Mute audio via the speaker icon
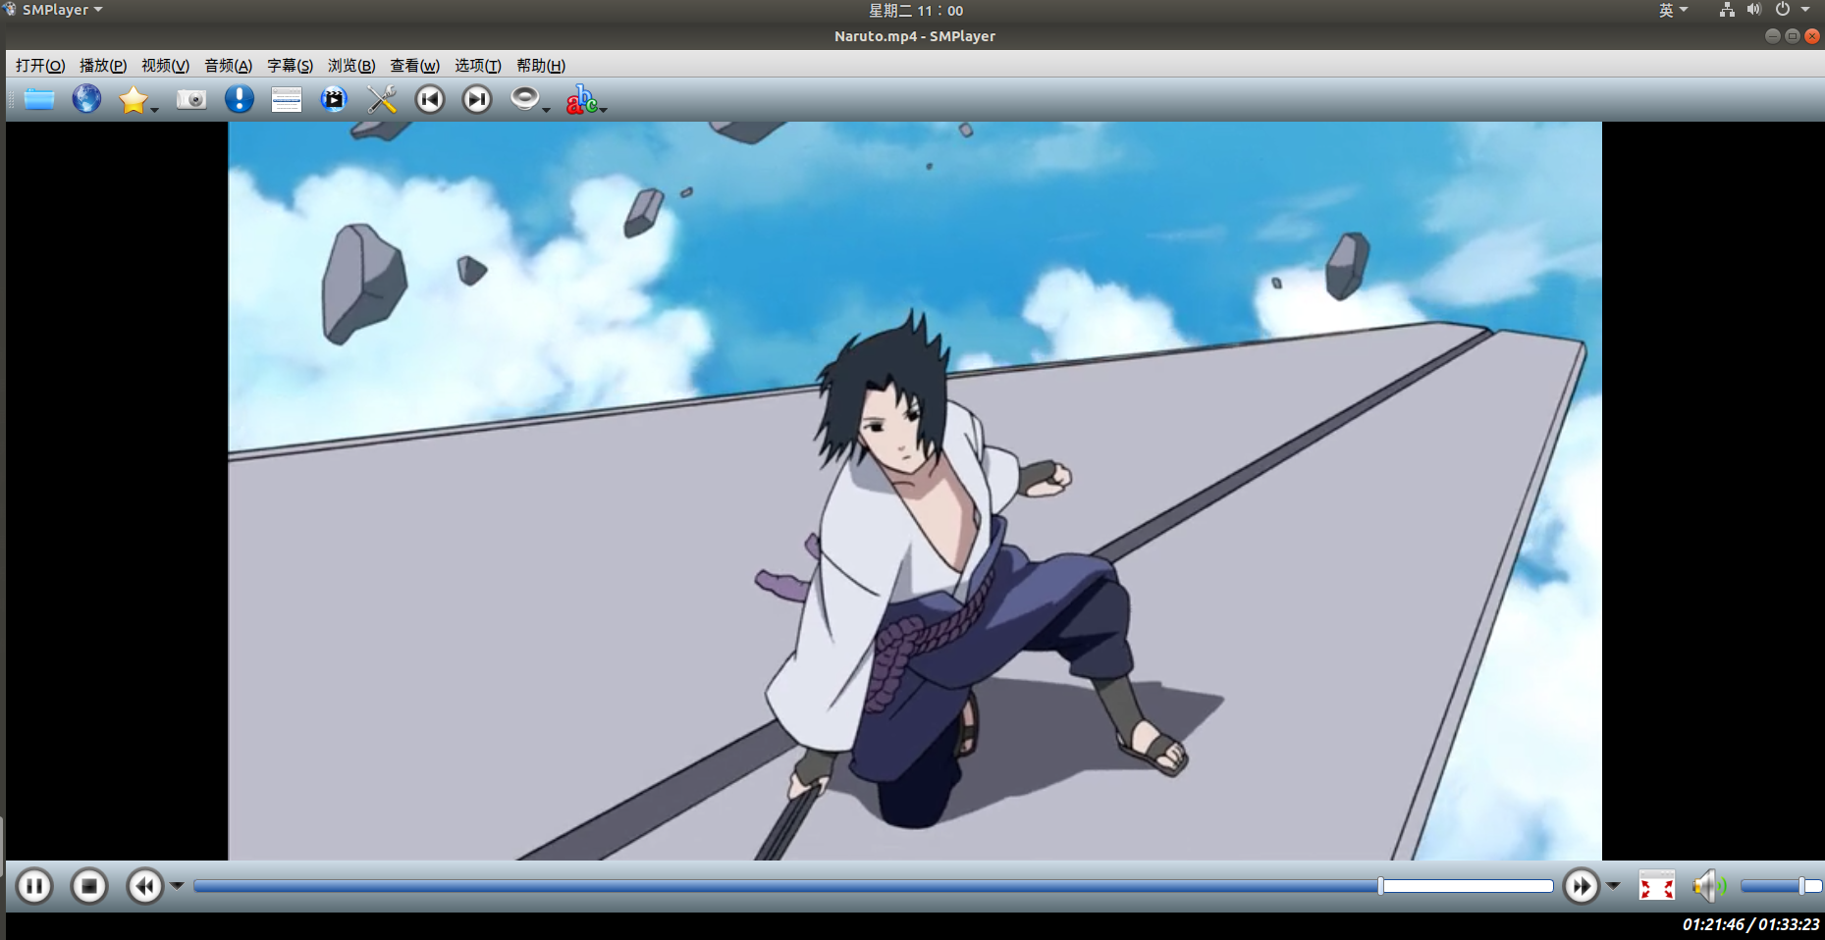 (x=1707, y=886)
